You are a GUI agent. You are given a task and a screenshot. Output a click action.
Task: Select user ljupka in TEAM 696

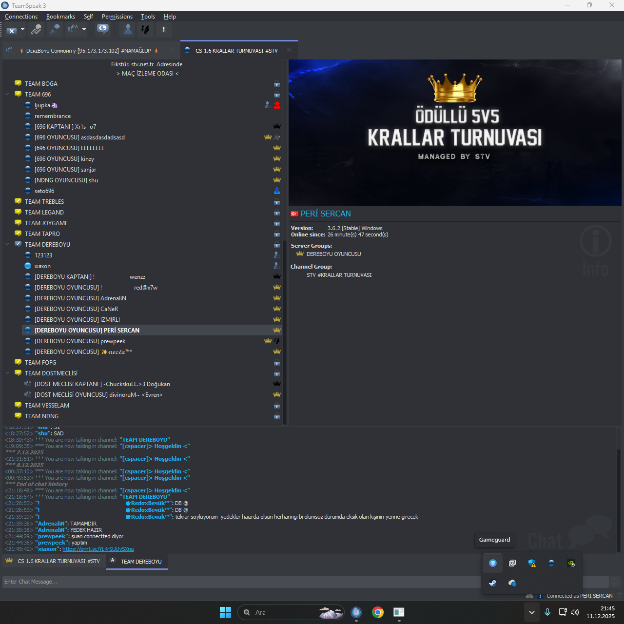pyautogui.click(x=46, y=105)
